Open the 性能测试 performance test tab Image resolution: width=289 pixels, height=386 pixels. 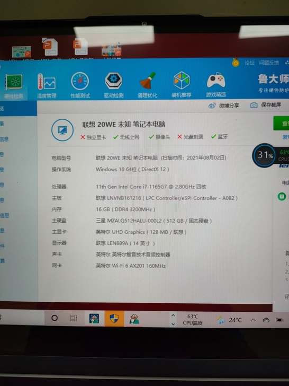pyautogui.click(x=80, y=85)
